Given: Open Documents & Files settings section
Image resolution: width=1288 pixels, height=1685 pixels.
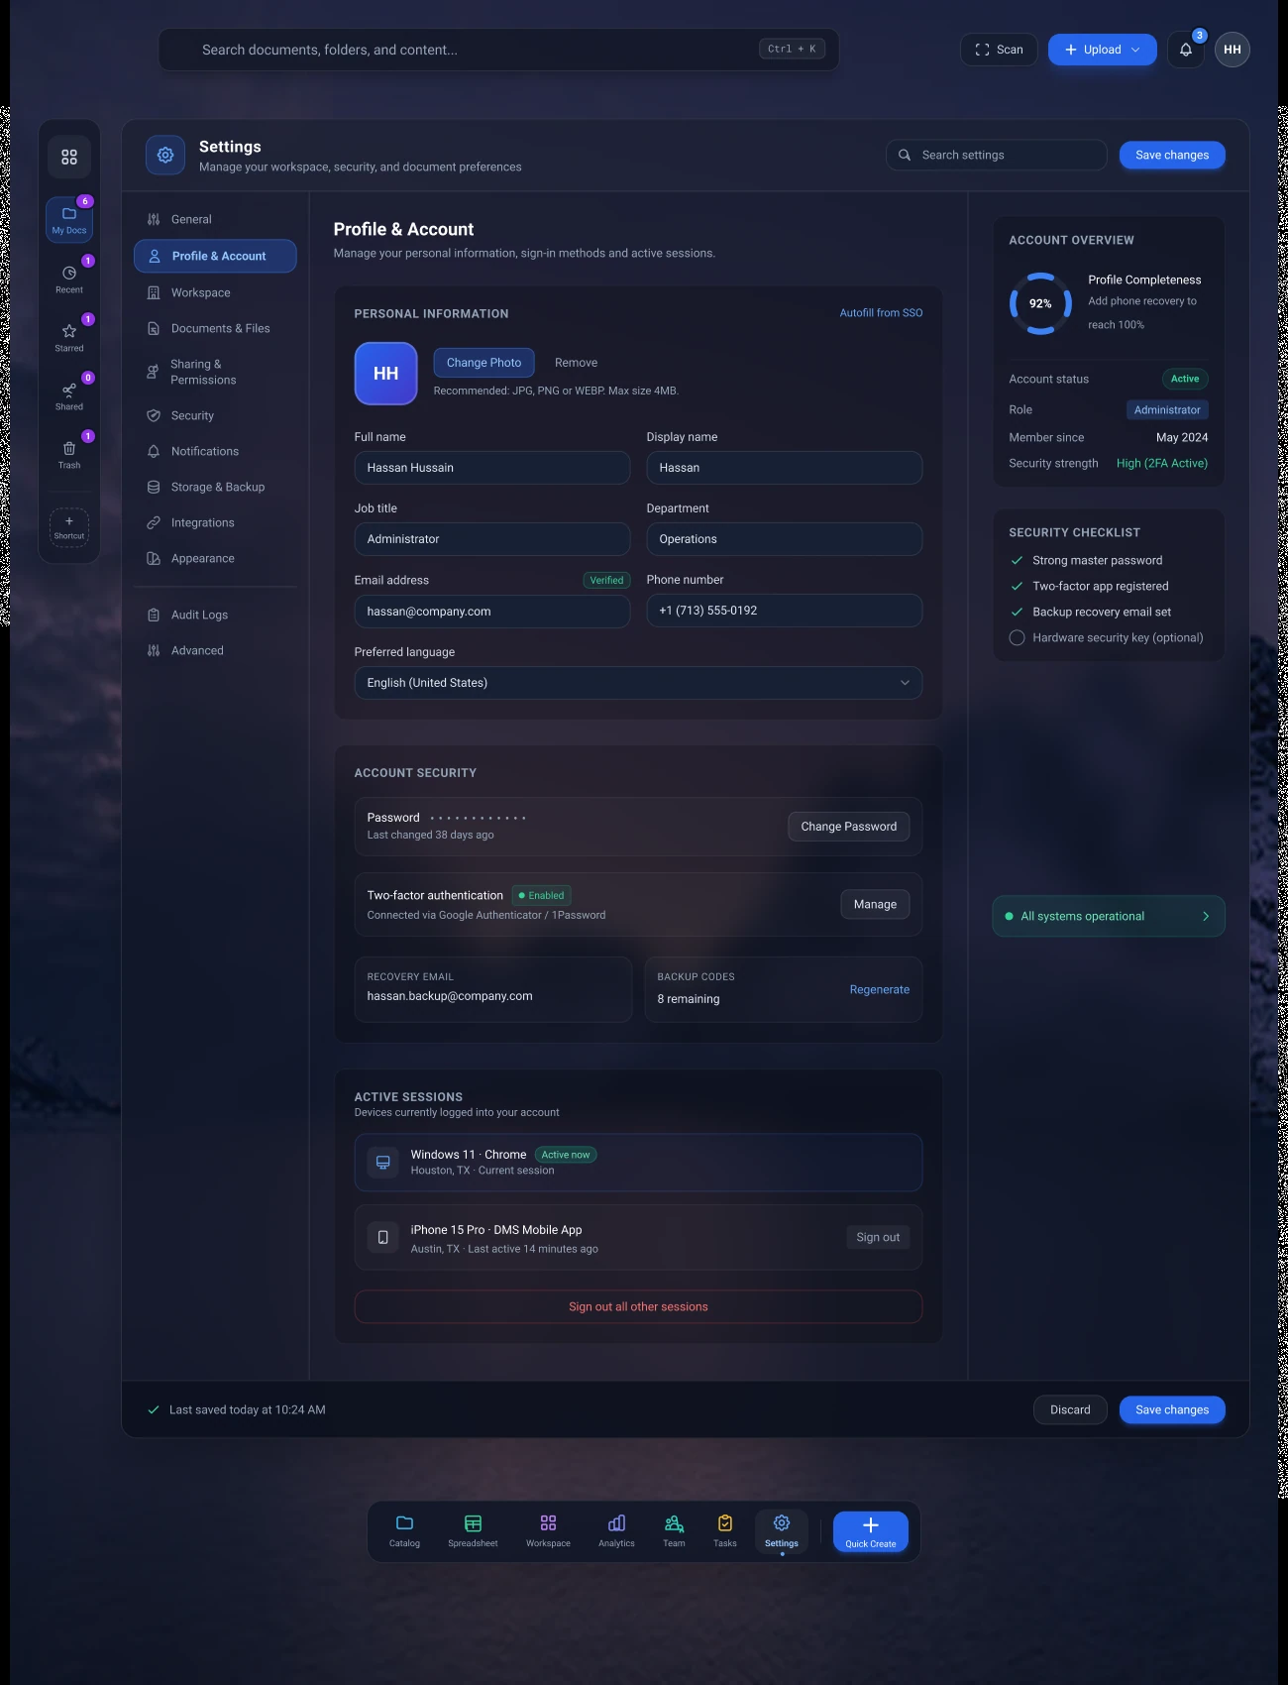Looking at the screenshot, I should [215, 328].
